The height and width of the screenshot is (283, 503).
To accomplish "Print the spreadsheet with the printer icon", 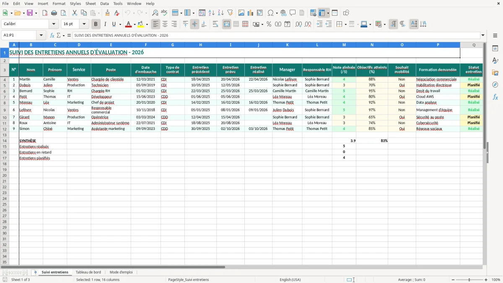I will tap(54, 13).
